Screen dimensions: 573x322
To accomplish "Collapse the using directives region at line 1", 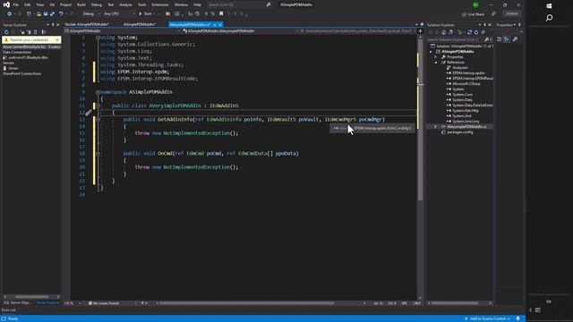I will [98, 38].
